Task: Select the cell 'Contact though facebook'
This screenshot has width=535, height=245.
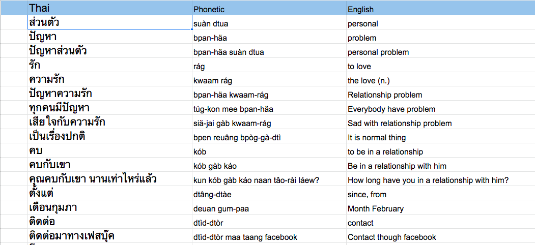Action: (440, 237)
